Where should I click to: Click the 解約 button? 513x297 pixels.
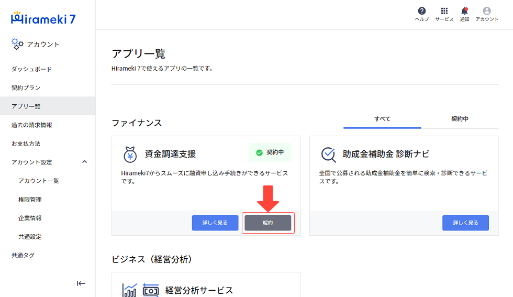click(268, 223)
